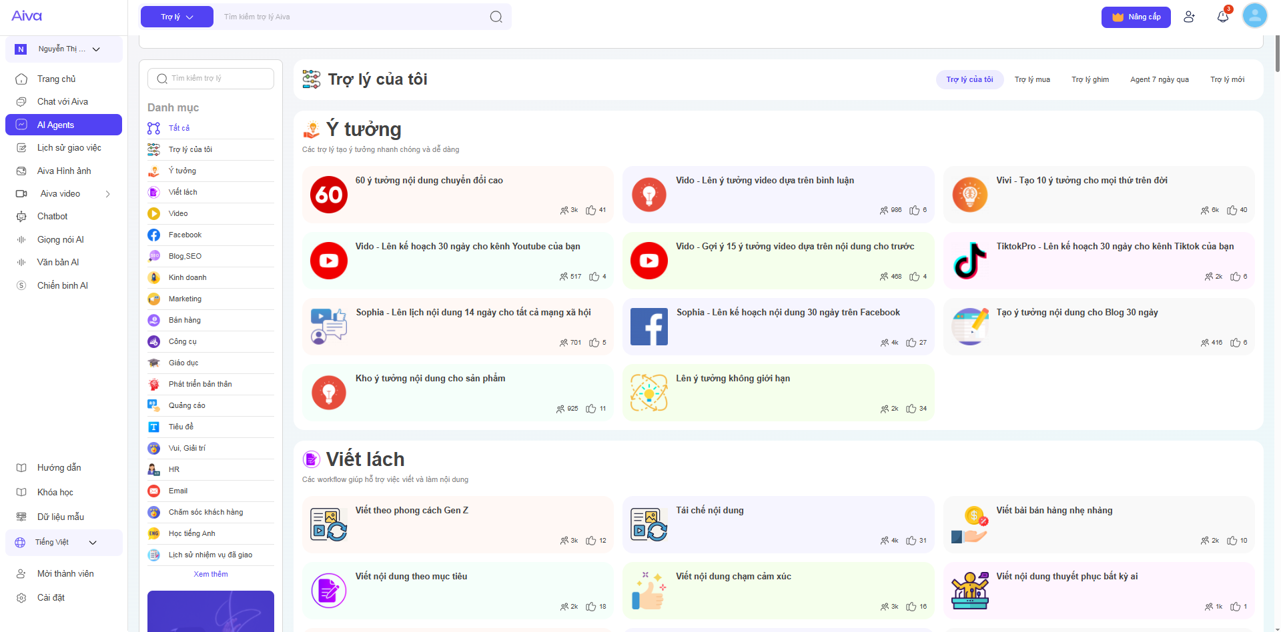Click the TikTok logo icon of TiktokPro
This screenshot has height=632, width=1281.
pos(970,261)
